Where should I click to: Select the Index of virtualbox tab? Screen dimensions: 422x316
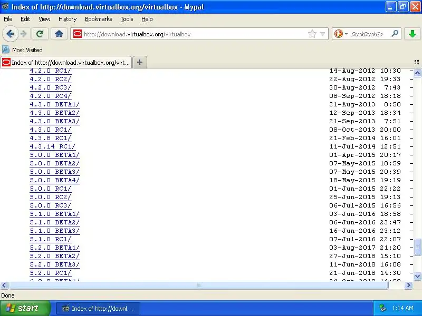[x=66, y=62]
